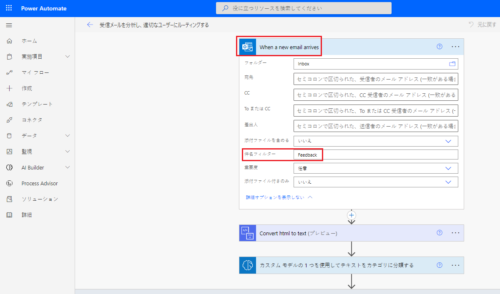Click the コネクタ connector icon
500x294 pixels.
click(x=10, y=120)
